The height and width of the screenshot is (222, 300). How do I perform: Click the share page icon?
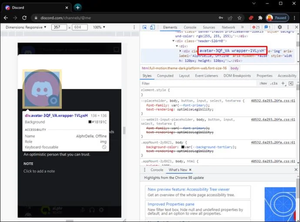230,18
